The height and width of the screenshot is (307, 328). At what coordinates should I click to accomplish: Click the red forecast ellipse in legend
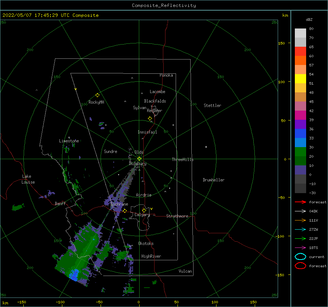pyautogui.click(x=300, y=266)
